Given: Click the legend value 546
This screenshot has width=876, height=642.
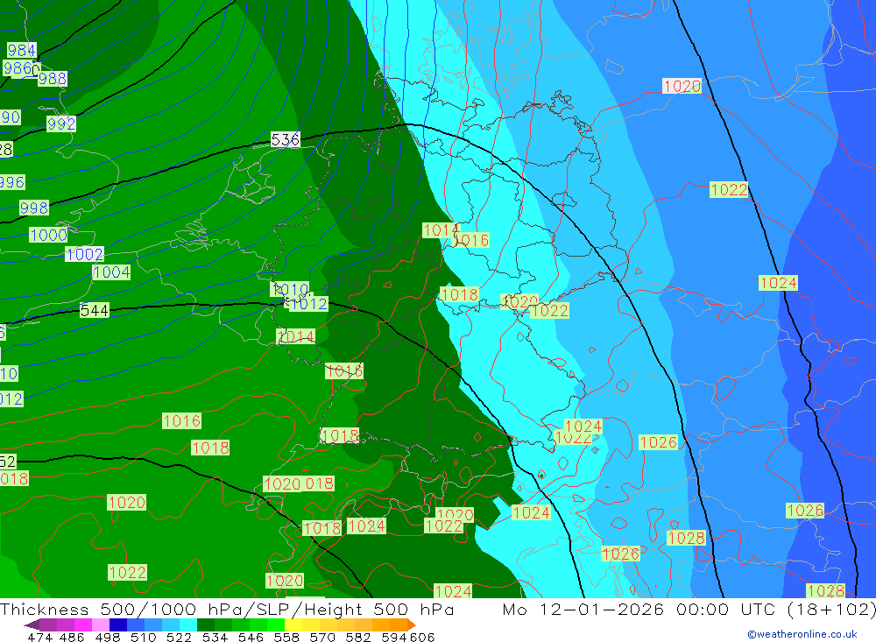Looking at the screenshot, I should [x=251, y=638].
